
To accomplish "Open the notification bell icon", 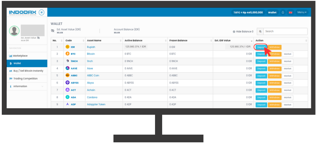I will tap(283, 12).
